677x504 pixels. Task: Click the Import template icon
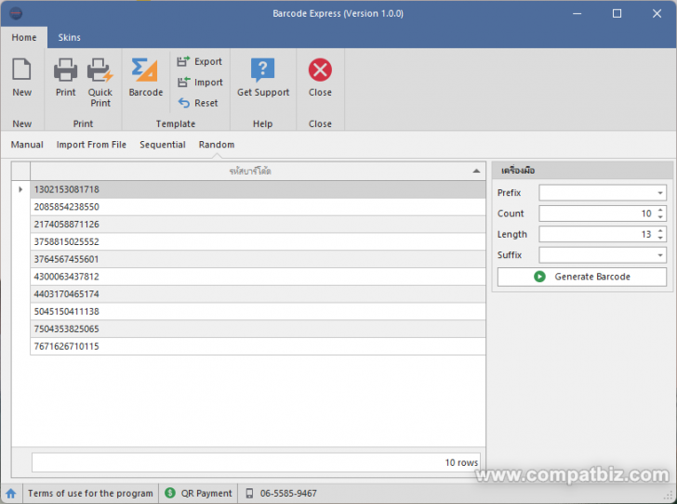pos(183,82)
